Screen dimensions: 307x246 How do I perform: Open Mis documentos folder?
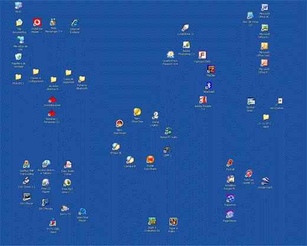pos(19,23)
